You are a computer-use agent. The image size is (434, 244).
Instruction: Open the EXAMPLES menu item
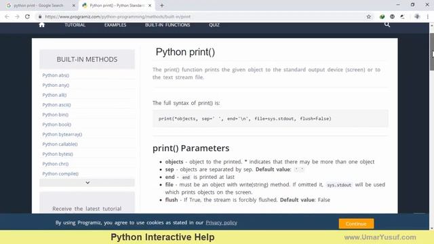point(115,25)
